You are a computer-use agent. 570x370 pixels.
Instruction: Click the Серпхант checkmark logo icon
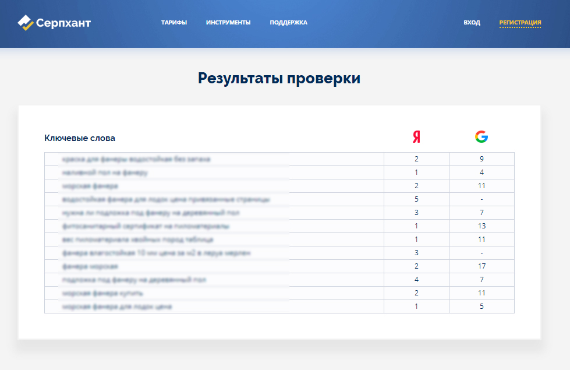26,23
